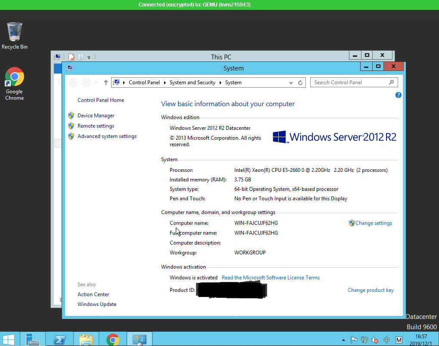Minimize the System window
The width and height of the screenshot is (439, 346).
pos(366,67)
